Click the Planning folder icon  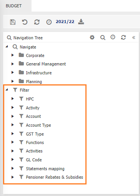pyautogui.click(x=21, y=81)
